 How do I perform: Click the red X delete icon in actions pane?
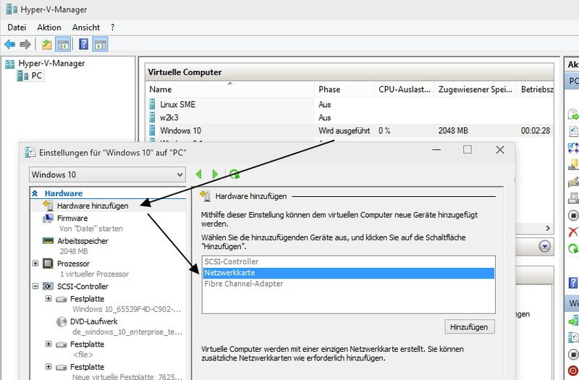click(x=572, y=232)
